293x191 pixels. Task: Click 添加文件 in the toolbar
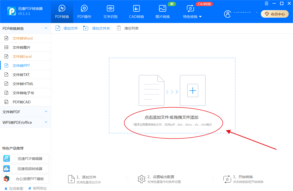point(67,28)
